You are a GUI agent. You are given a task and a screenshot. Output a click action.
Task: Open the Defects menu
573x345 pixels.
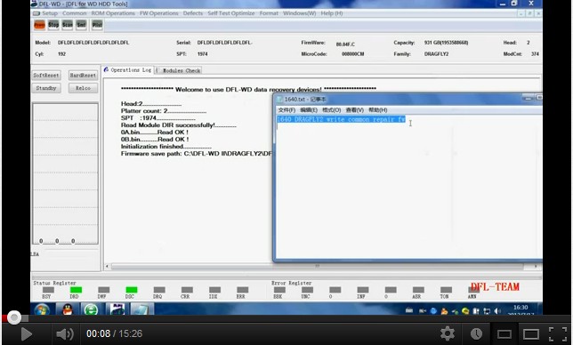point(192,13)
